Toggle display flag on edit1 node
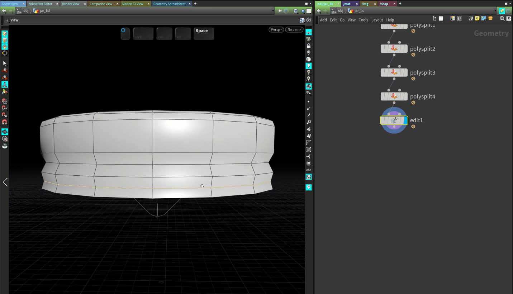 point(405,120)
